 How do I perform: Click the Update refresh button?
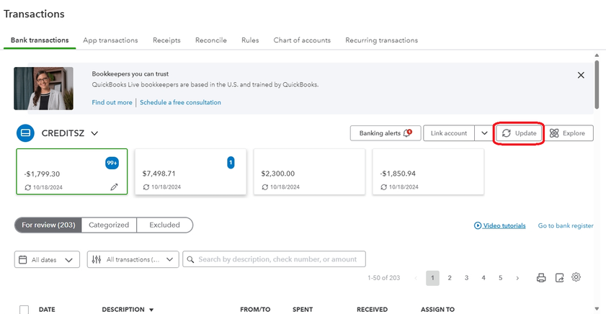point(519,133)
